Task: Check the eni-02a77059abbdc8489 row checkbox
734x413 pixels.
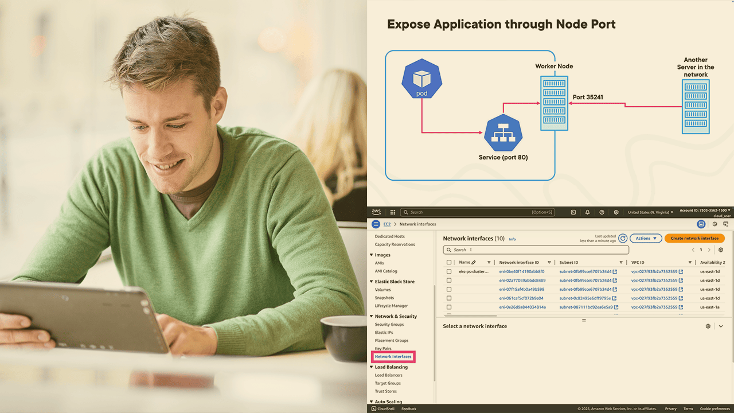Action: click(449, 280)
